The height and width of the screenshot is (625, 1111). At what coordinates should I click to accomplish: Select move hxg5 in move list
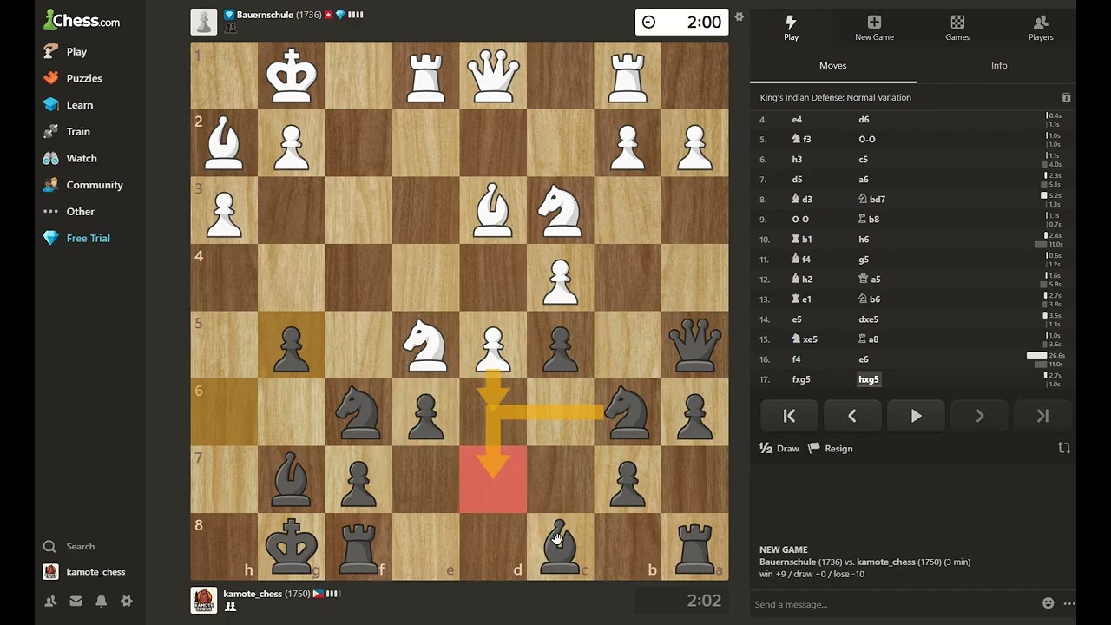869,379
